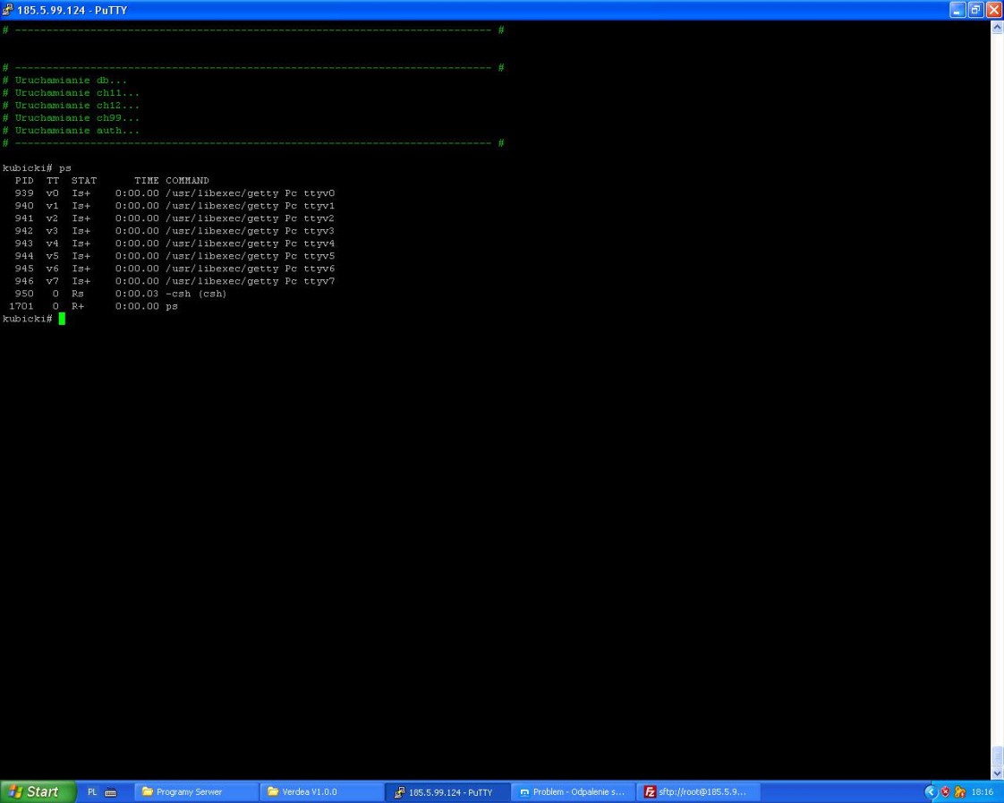Click the 'Uruchamianie auth...' line

(71, 130)
